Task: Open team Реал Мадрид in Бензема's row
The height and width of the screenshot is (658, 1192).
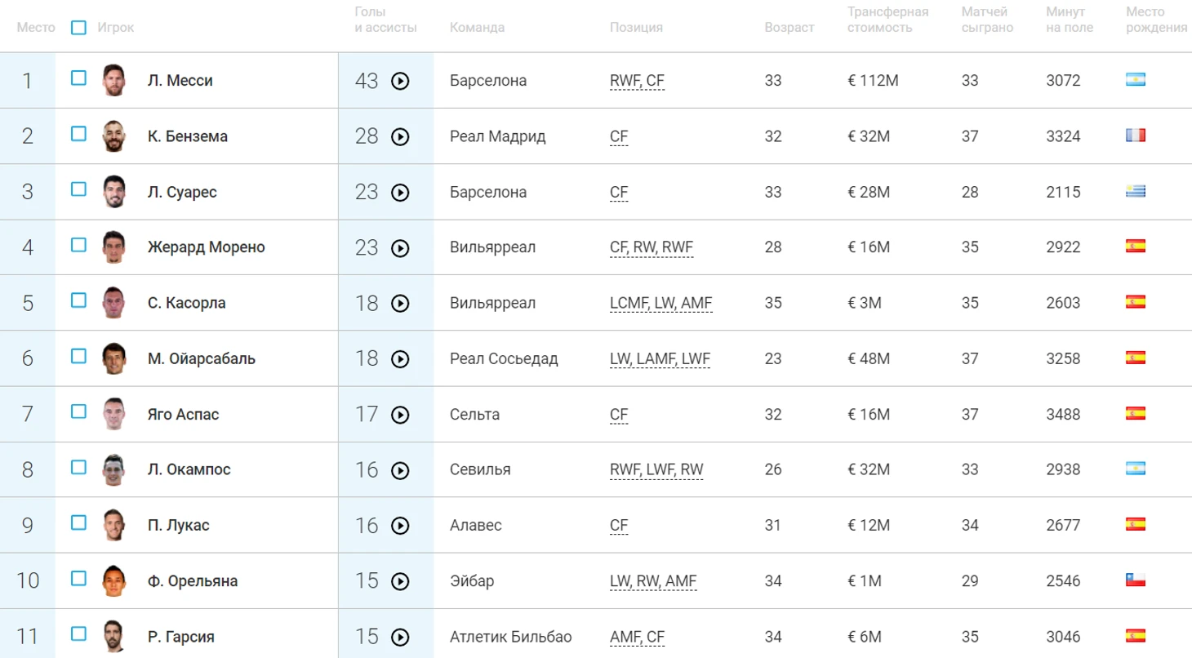Action: click(497, 136)
